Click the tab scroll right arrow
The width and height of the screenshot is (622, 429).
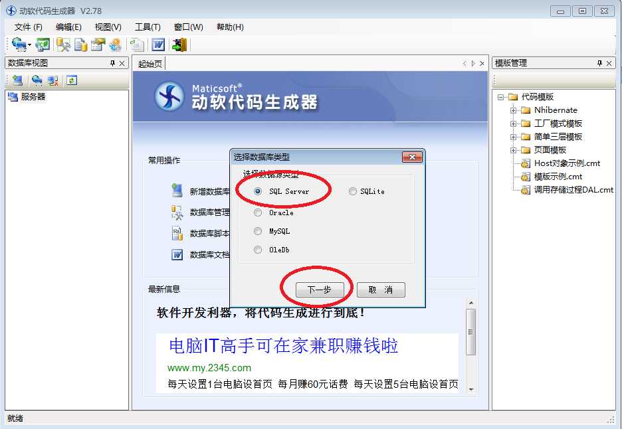[473, 64]
